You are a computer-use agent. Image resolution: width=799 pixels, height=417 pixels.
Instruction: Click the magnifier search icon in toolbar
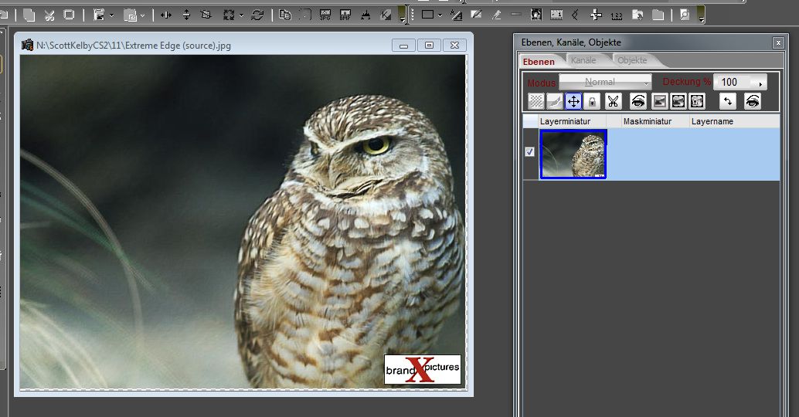684,15
